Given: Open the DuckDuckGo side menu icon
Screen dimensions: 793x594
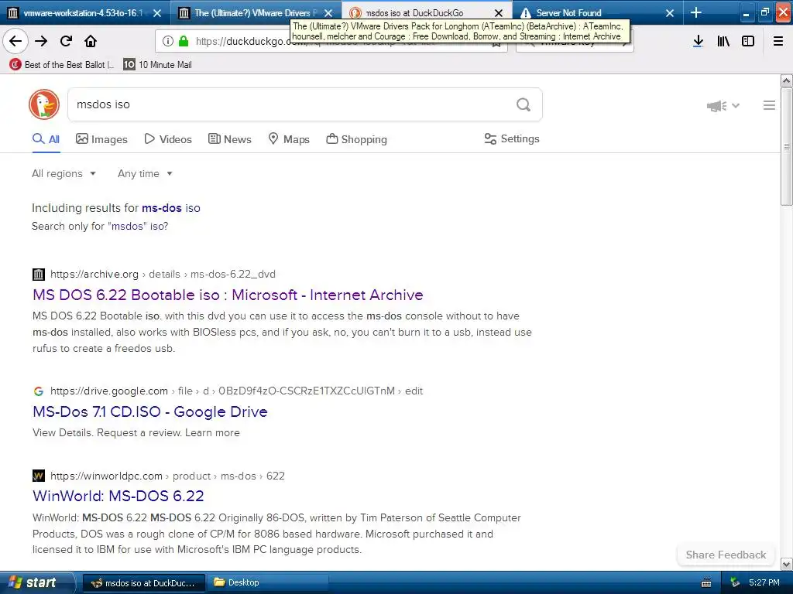Looking at the screenshot, I should click(769, 105).
